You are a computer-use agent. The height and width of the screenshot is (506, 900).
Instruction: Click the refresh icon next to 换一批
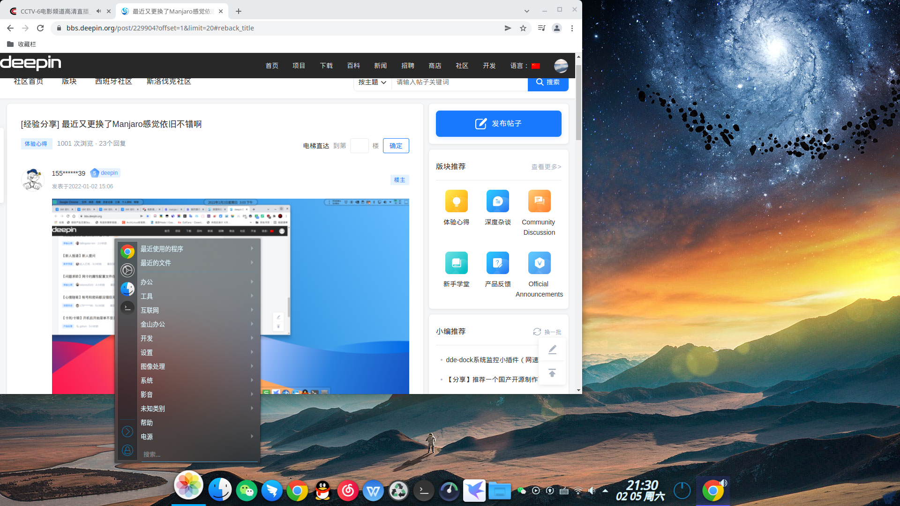pos(537,331)
